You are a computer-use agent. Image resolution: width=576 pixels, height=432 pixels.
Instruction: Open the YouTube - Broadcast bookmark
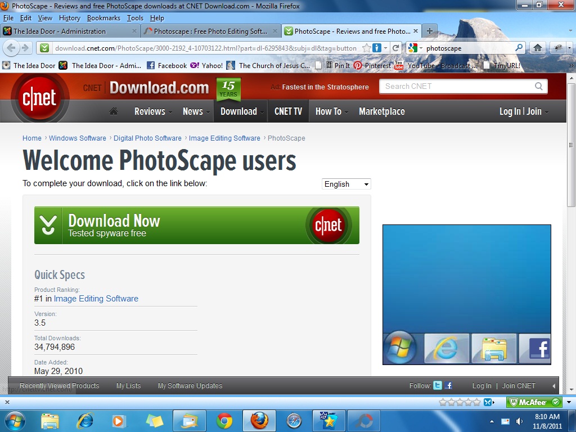click(436, 65)
